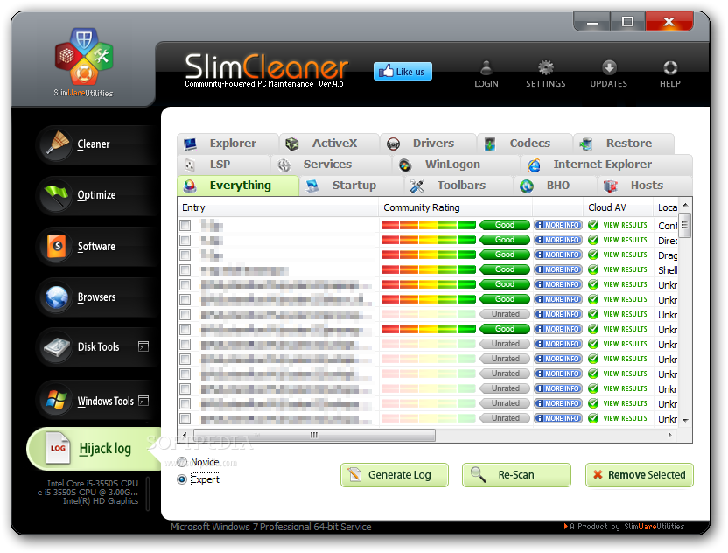Check the checkbox of the Direc row entry
Screen dimensions: 728x553
(x=185, y=240)
